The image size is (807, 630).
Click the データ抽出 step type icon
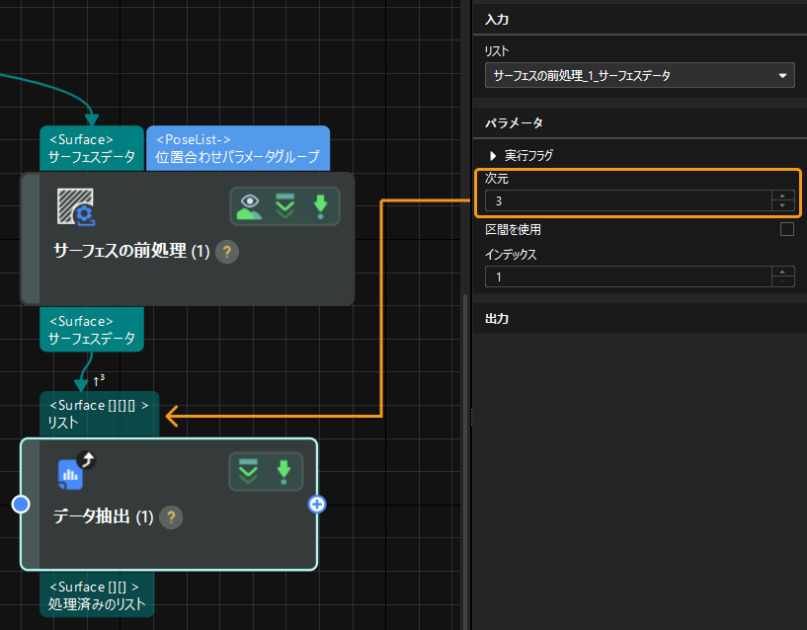click(71, 473)
